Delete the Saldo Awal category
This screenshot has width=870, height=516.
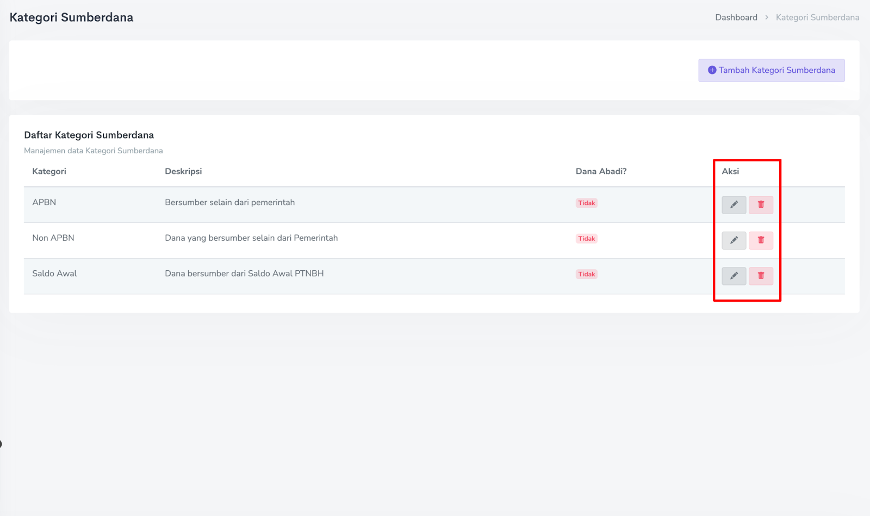pos(761,276)
